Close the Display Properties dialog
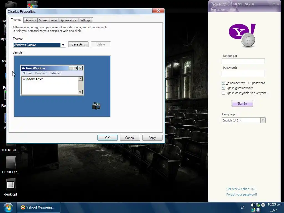This screenshot has width=284, height=213. coord(158,11)
